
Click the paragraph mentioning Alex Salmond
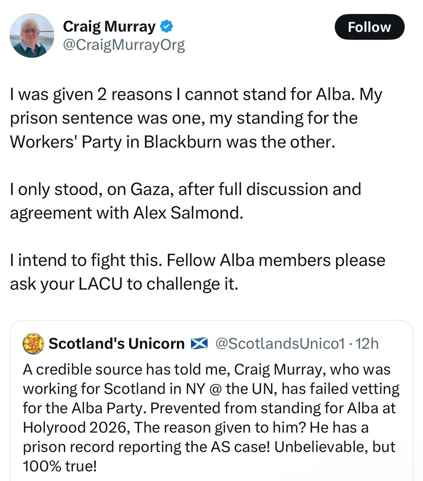tap(185, 201)
